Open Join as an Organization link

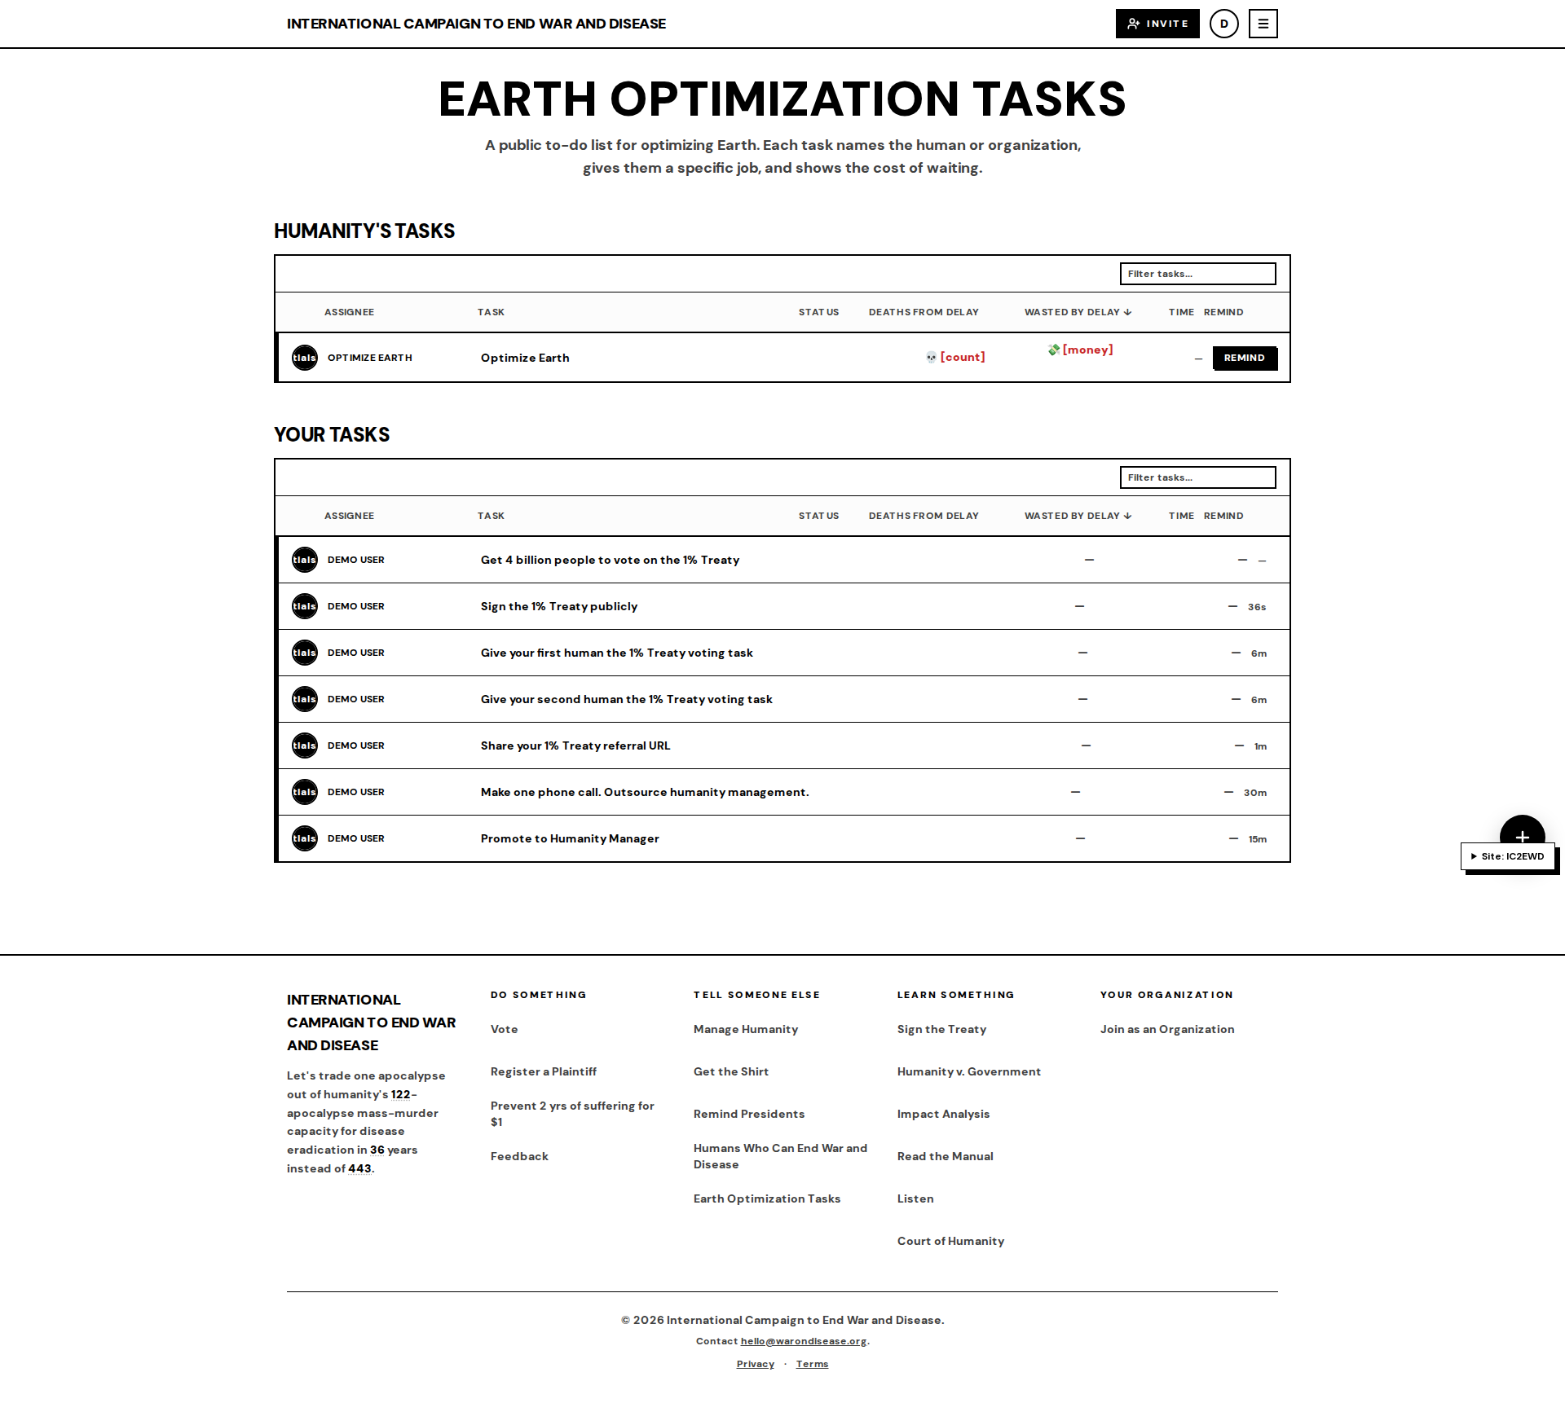[1167, 1029]
